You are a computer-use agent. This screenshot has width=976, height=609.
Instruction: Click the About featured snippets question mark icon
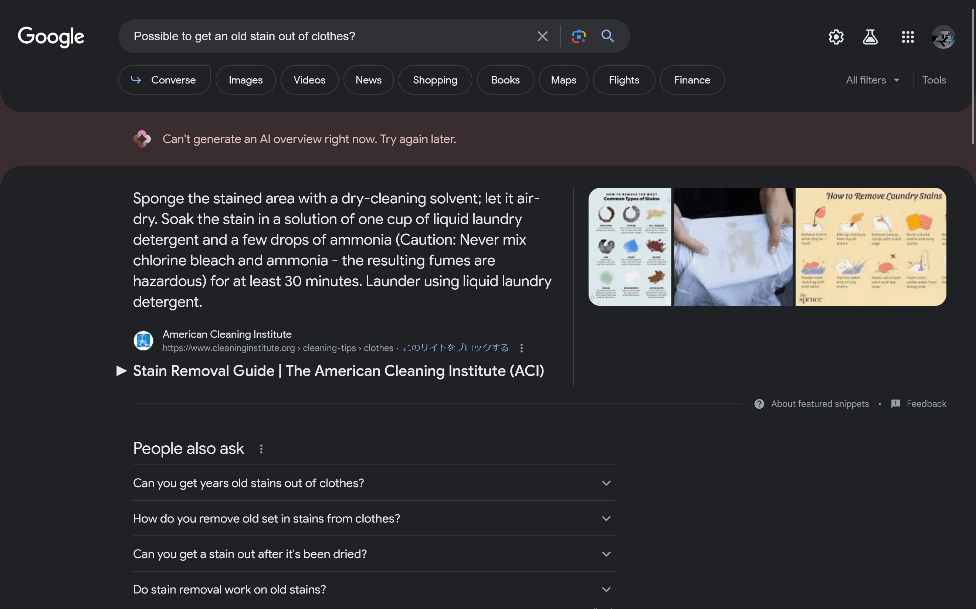click(759, 404)
